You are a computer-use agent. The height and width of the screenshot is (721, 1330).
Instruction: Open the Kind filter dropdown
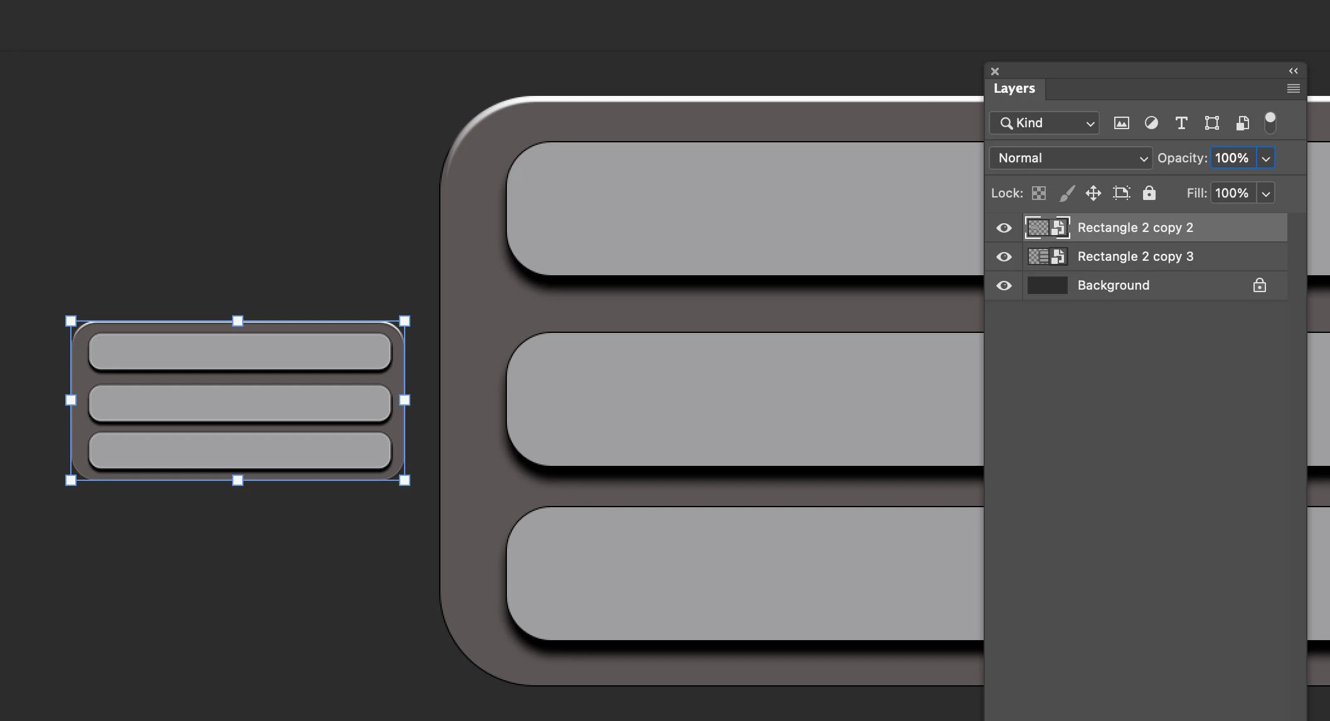pos(1045,123)
